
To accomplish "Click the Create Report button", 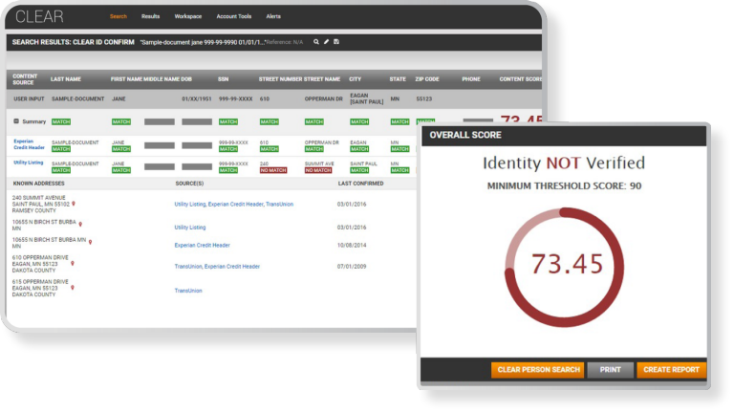I will [670, 370].
